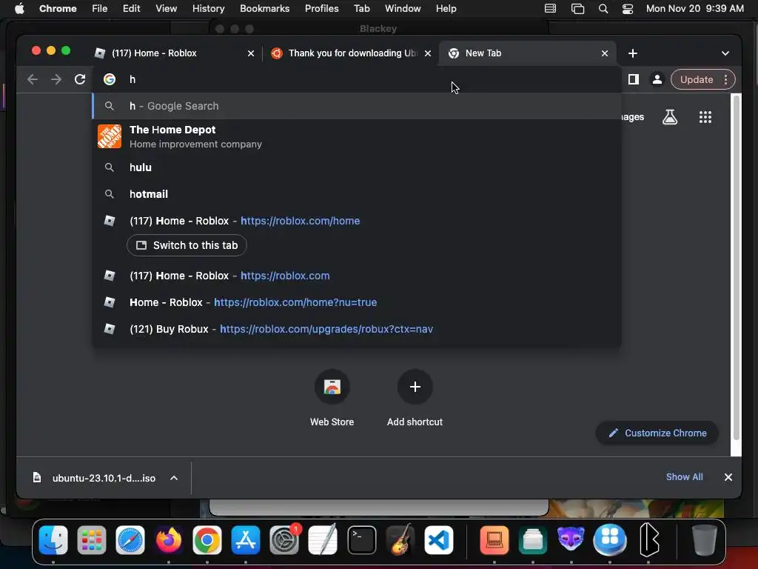Image resolution: width=758 pixels, height=569 pixels.
Task: Click the date and time in menu bar
Action: [694, 9]
